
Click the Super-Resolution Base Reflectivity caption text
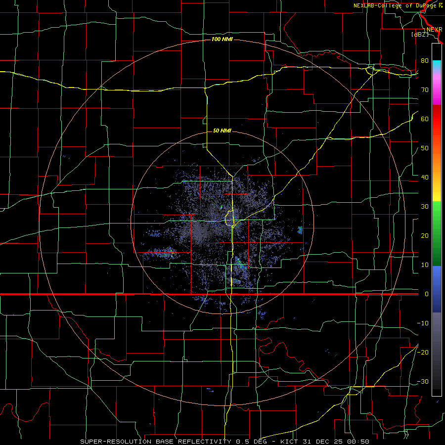(225, 442)
